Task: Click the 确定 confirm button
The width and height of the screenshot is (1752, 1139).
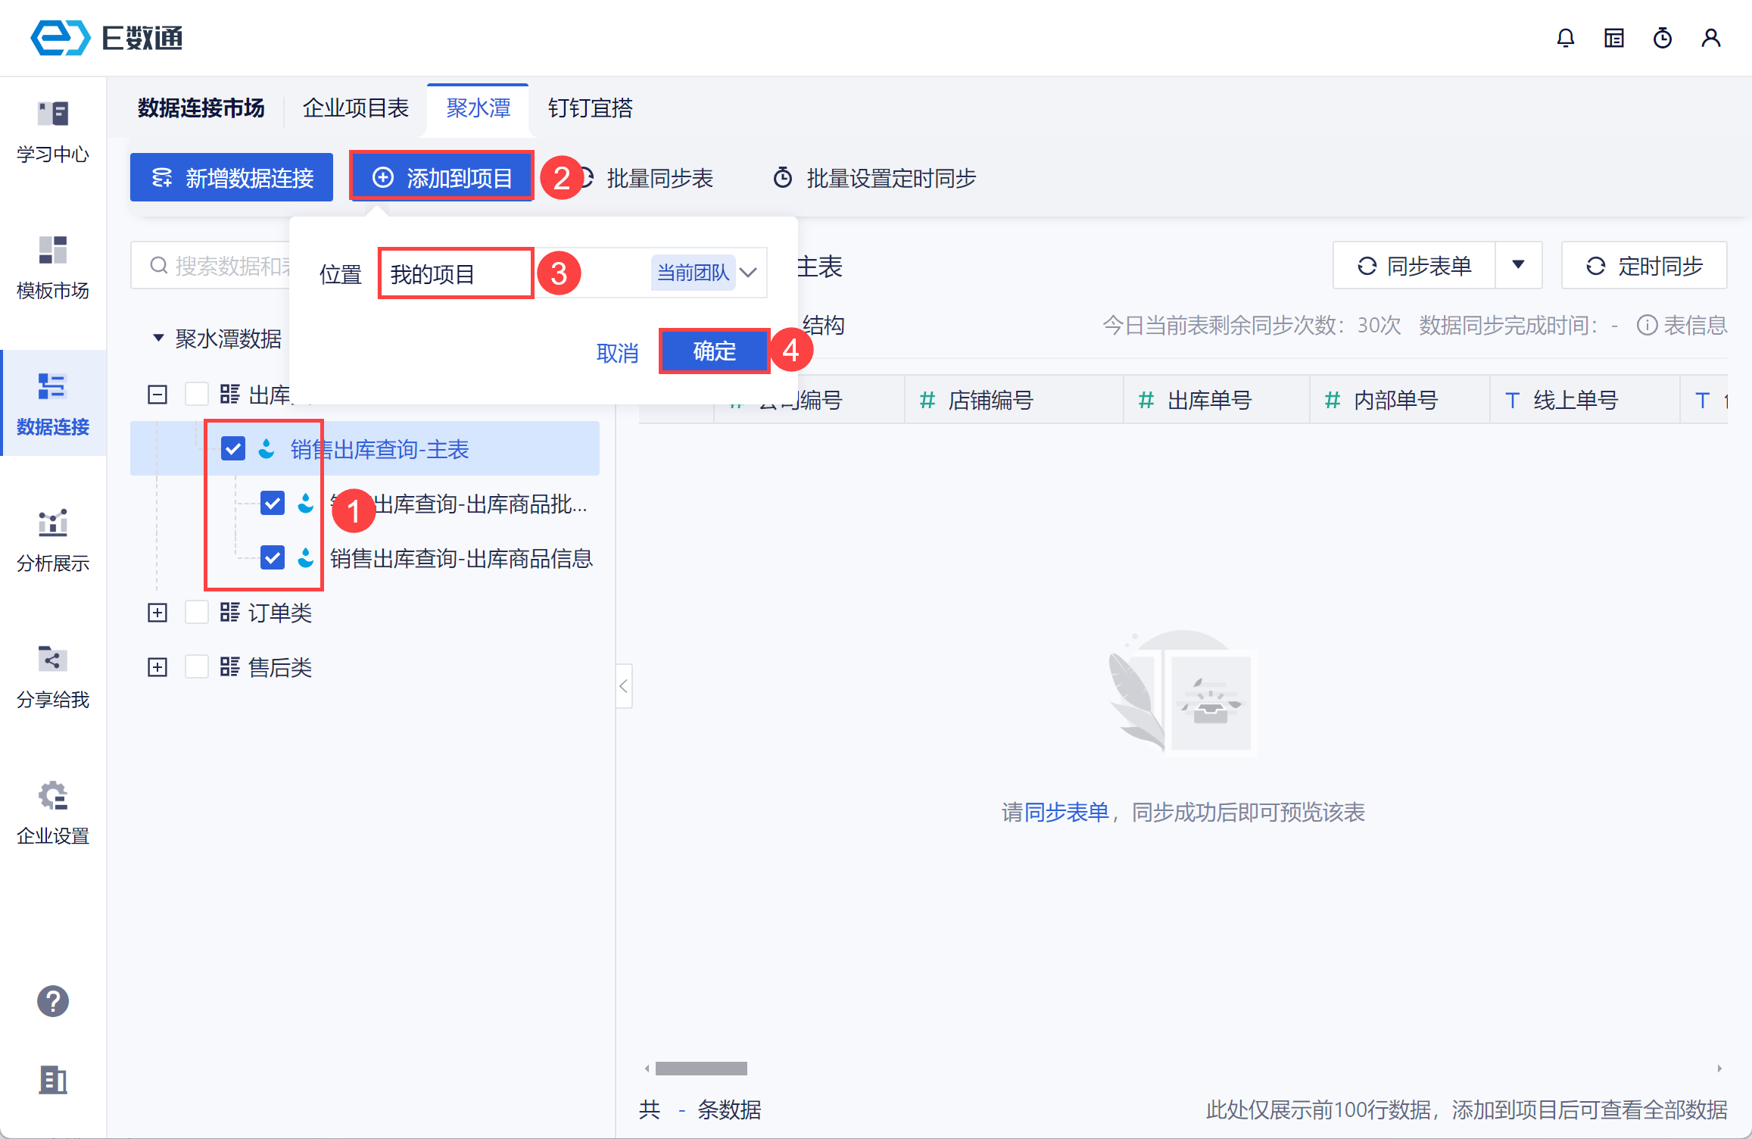Action: [x=714, y=351]
